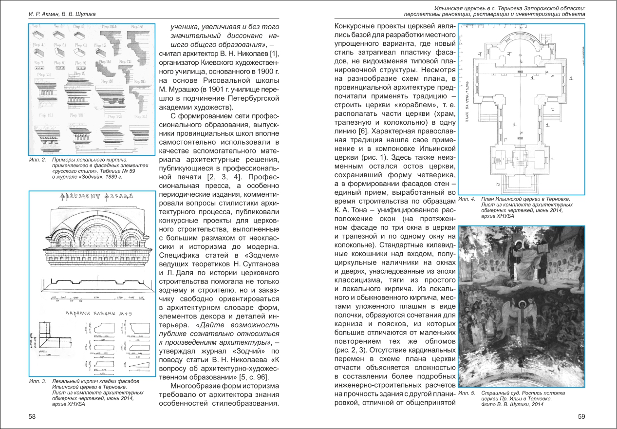The height and width of the screenshot is (429, 617).
Task: Click the 'Илл. 5' caption label
Action: pos(467,392)
